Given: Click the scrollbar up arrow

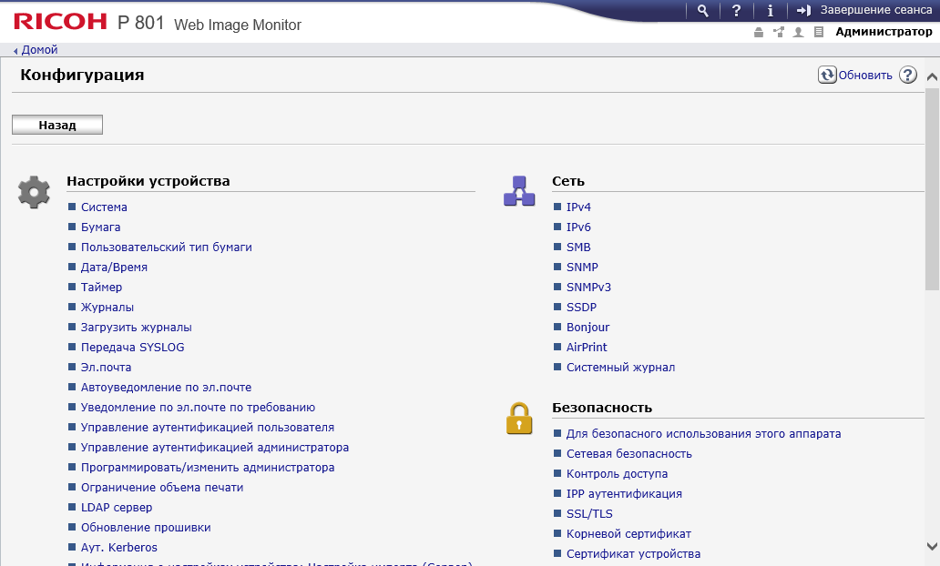Looking at the screenshot, I should pos(932,79).
